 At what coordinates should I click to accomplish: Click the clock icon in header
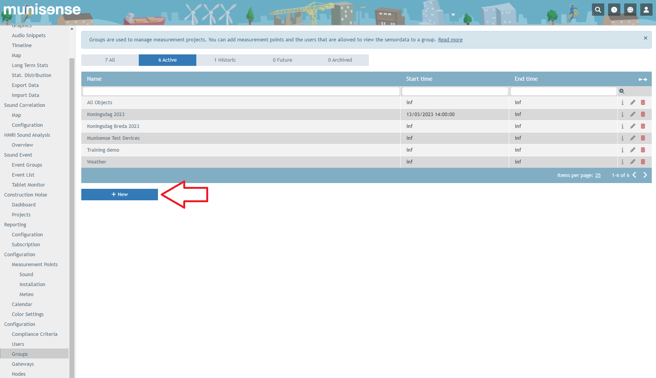coord(614,10)
